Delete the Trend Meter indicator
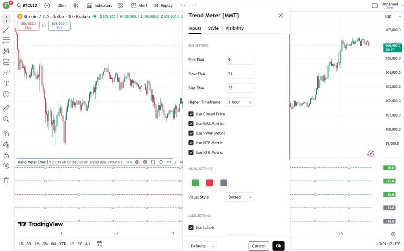The width and height of the screenshot is (404, 251). (161, 162)
